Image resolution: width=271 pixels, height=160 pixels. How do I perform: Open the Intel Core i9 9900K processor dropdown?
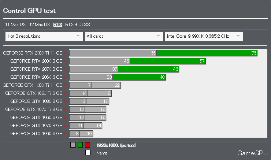pyautogui.click(x=204, y=36)
